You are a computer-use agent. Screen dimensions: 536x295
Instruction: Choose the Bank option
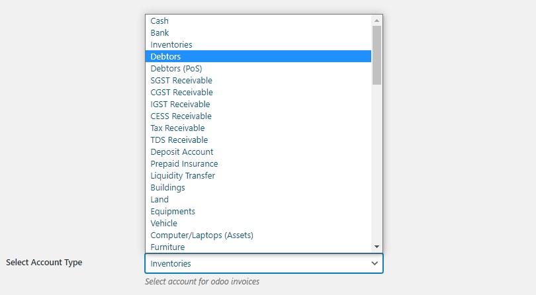click(x=259, y=33)
